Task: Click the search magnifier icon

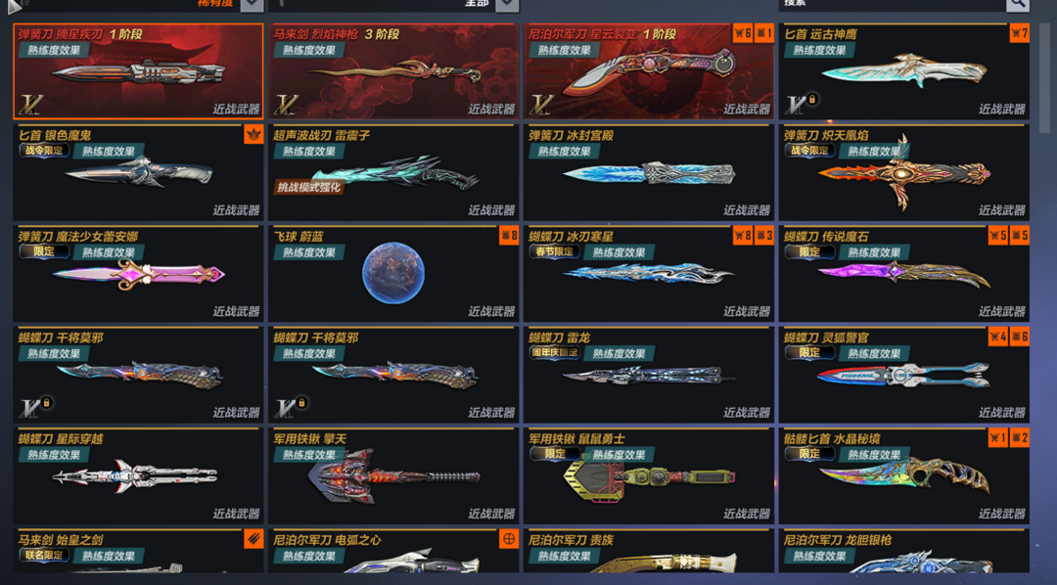Action: click(x=1017, y=4)
